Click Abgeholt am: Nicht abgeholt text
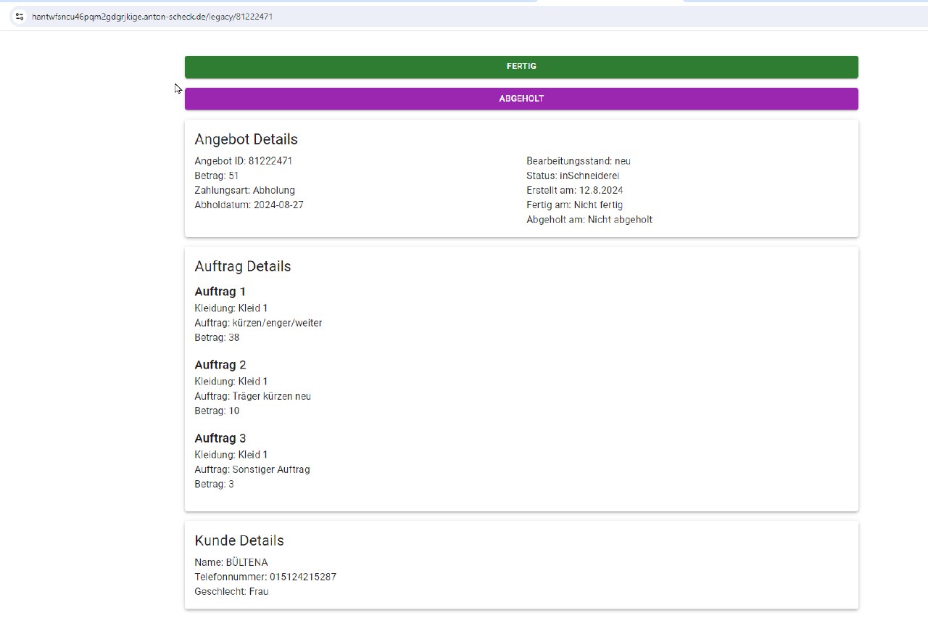 point(589,219)
